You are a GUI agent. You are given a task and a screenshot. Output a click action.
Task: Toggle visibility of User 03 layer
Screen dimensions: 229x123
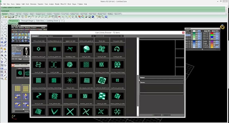[x=217, y=37]
